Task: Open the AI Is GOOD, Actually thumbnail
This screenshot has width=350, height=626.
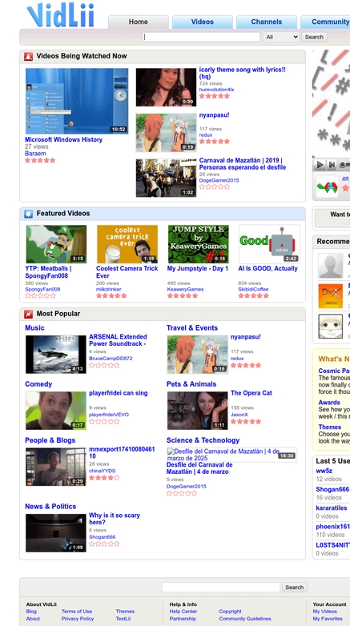Action: (269, 244)
